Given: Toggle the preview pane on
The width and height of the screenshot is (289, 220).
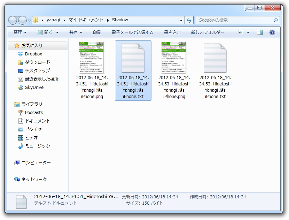Looking at the screenshot, I should point(259,32).
